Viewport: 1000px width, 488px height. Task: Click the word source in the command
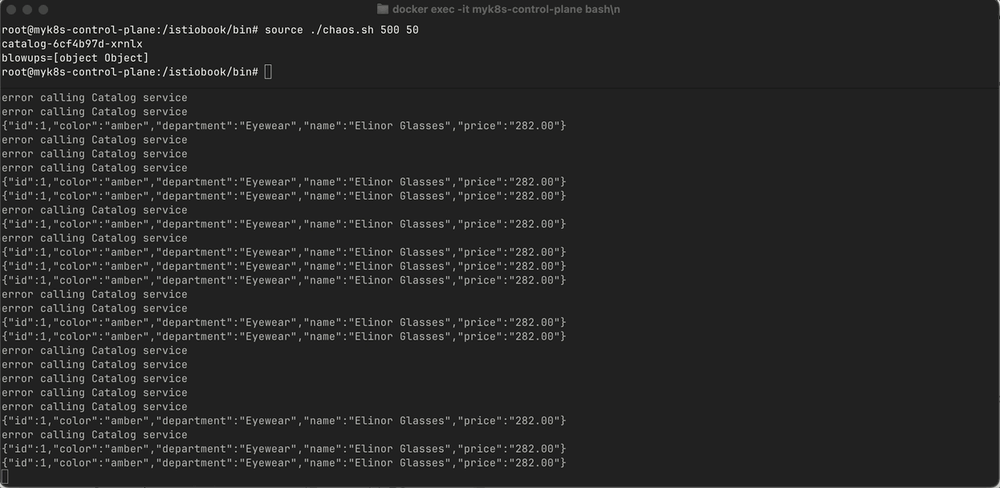(x=284, y=30)
